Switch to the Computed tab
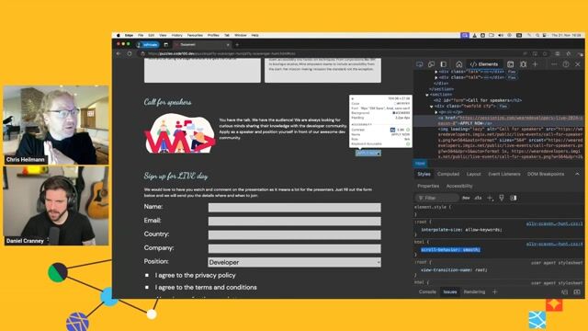Viewport: 588px width, 331px height. pos(448,174)
